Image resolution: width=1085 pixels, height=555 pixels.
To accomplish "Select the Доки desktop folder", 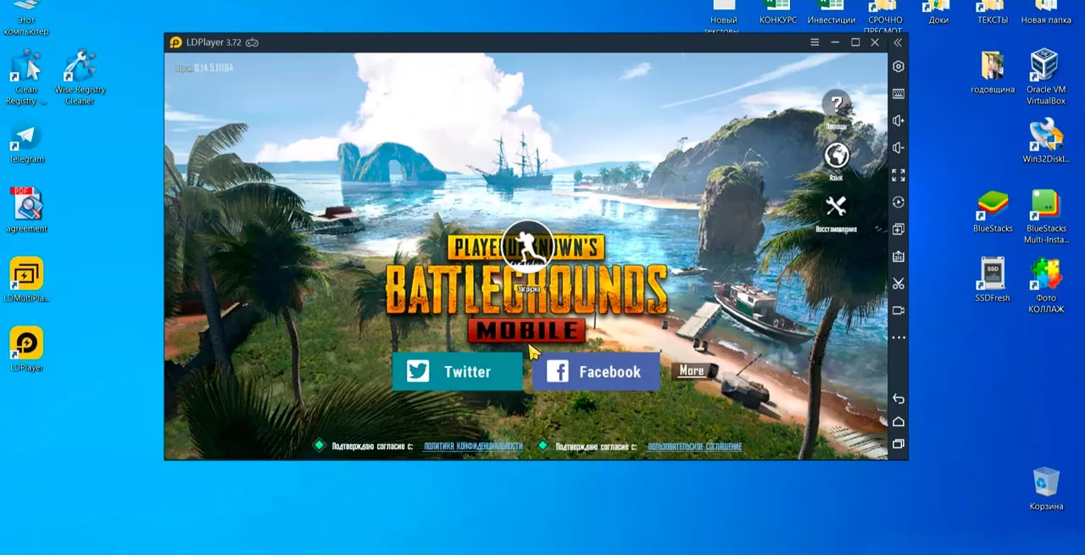I will point(938,13).
